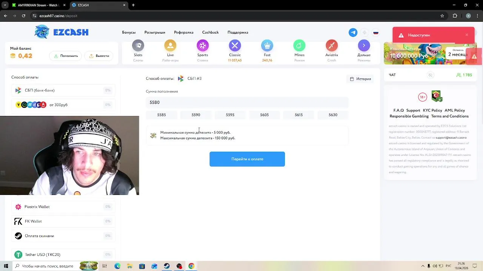
Task: Click the Вывести withdraw button
Action: [x=98, y=56]
